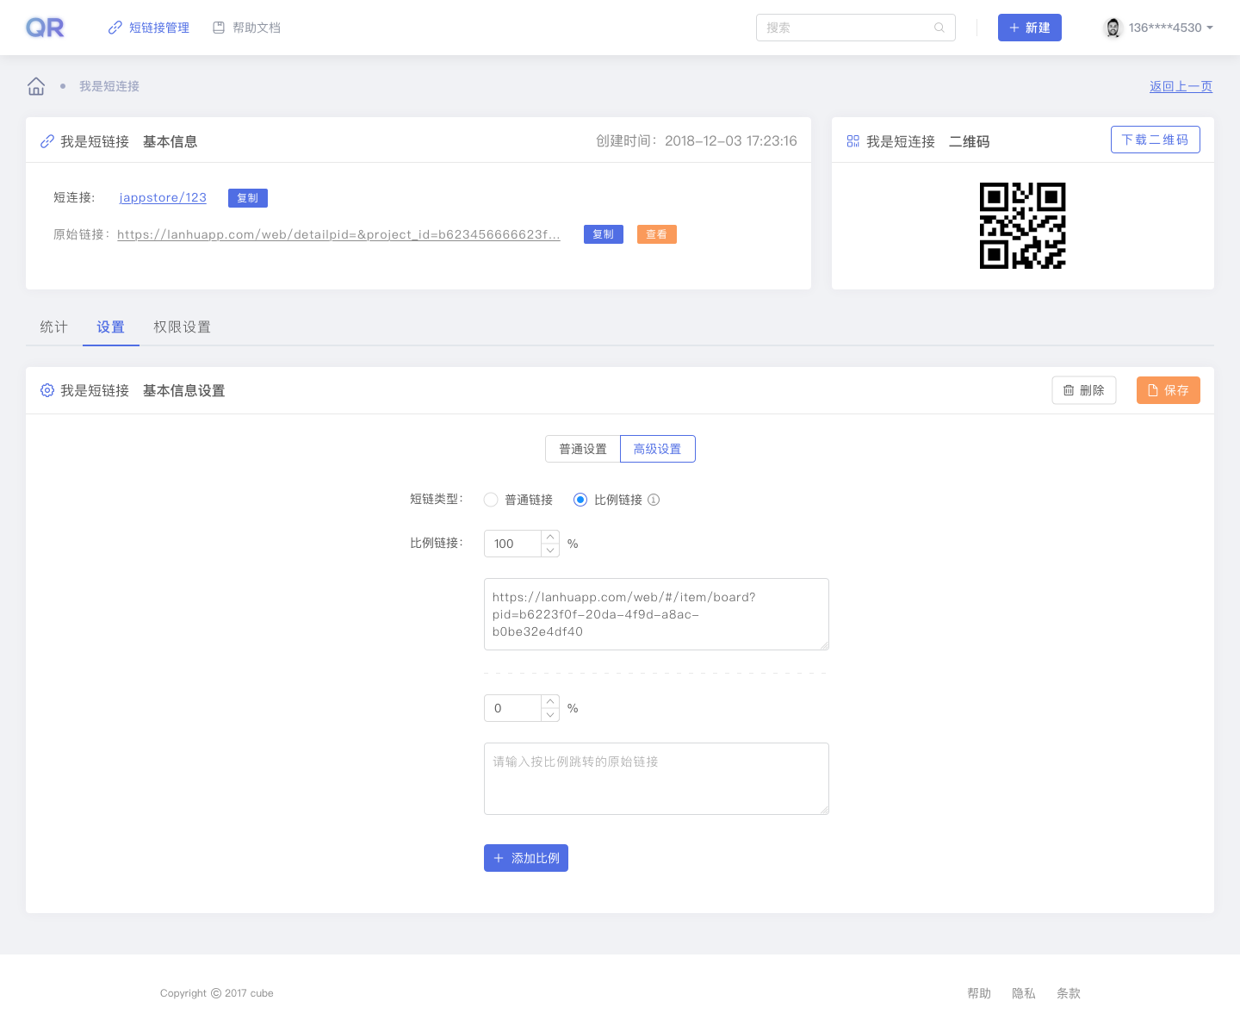
Task: Switch to the 统计 tab
Action: 53,327
